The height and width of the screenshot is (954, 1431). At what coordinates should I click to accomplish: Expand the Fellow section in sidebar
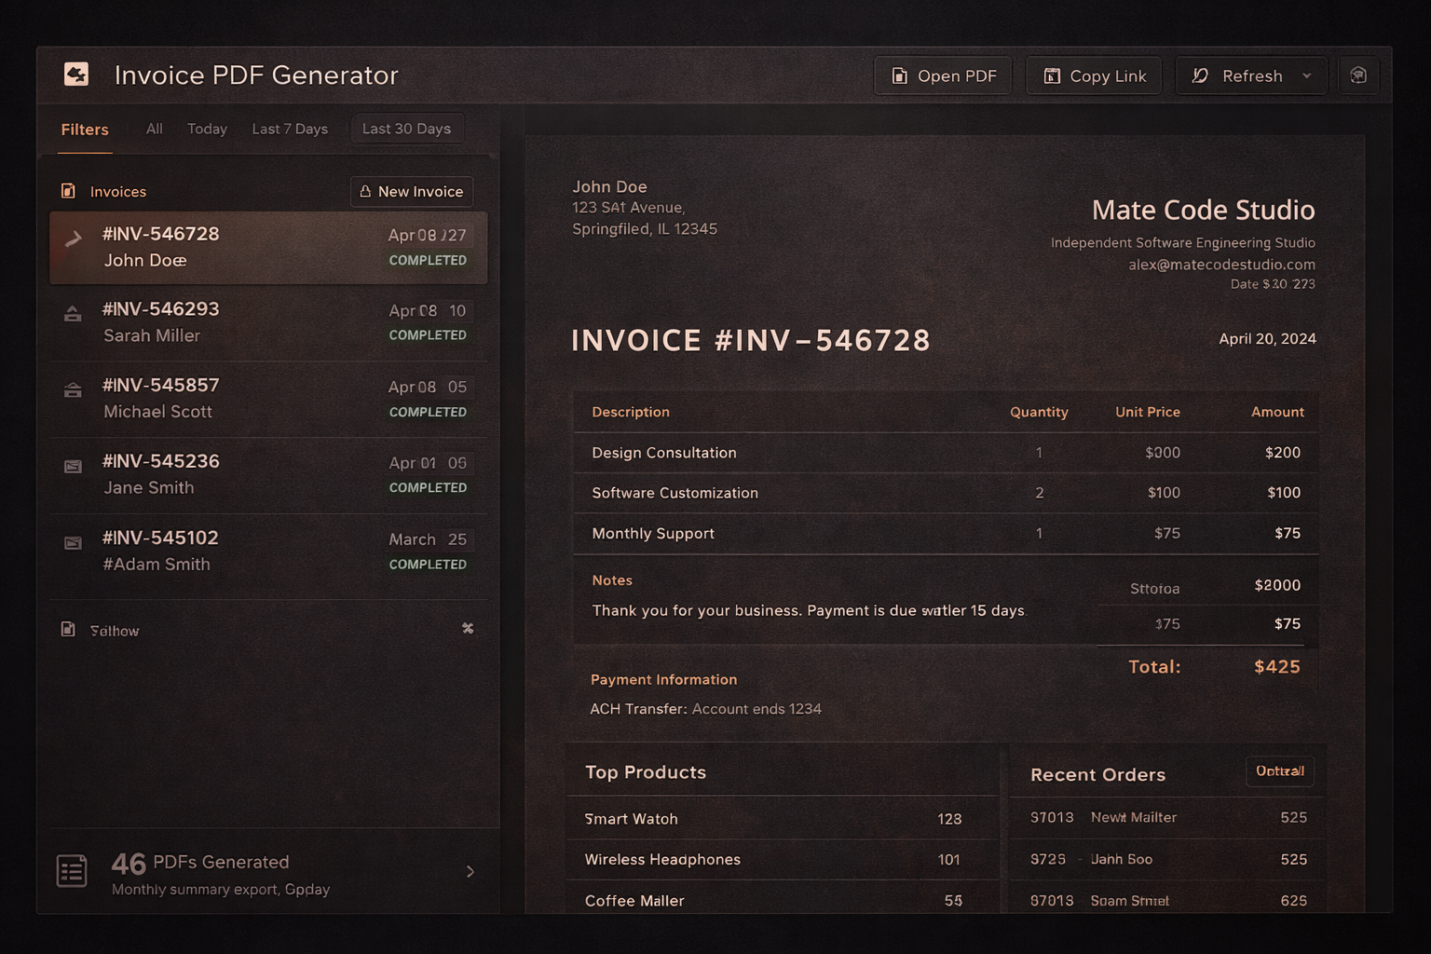[468, 628]
